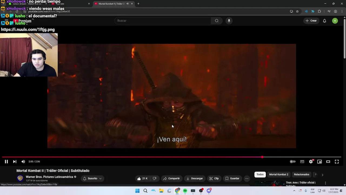This screenshot has width=346, height=195.
Task: Open the YouTube Premium home logo
Action: (x=23, y=21)
